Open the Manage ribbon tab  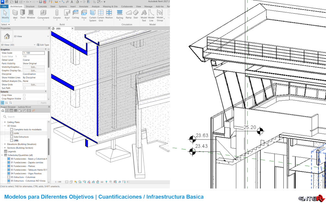pyautogui.click(x=148, y=6)
